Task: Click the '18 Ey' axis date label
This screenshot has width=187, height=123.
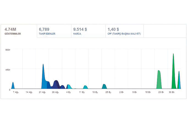Action: (95, 92)
